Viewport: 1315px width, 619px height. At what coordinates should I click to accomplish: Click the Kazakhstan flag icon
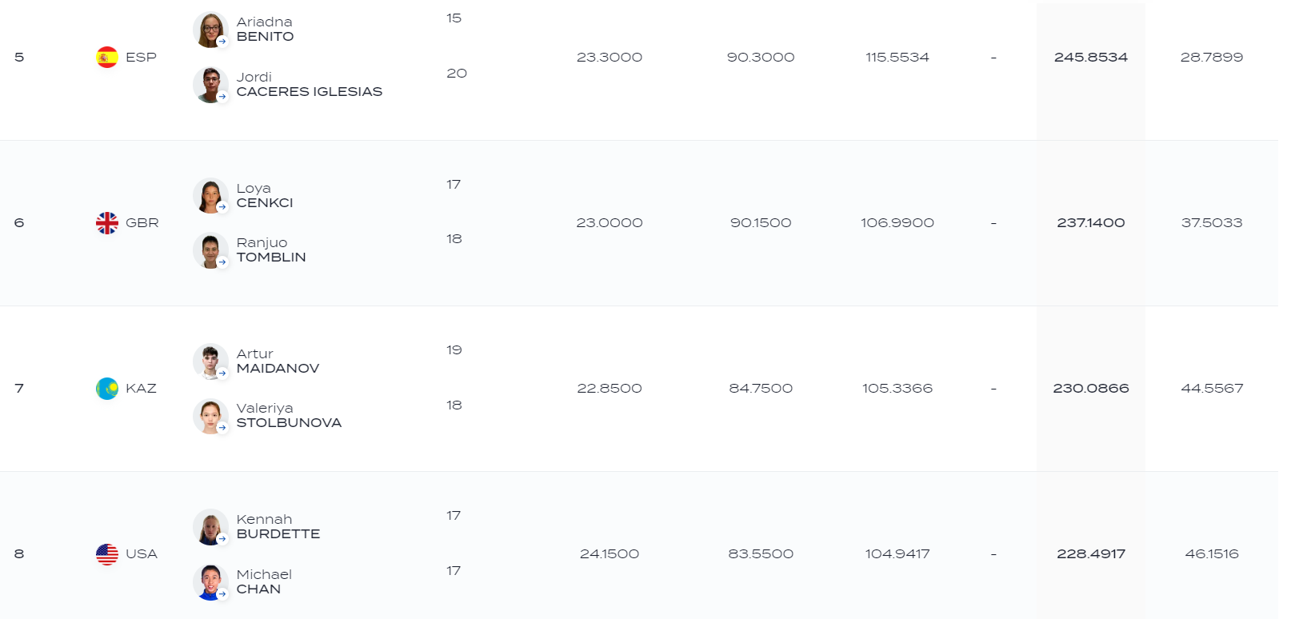tap(107, 389)
